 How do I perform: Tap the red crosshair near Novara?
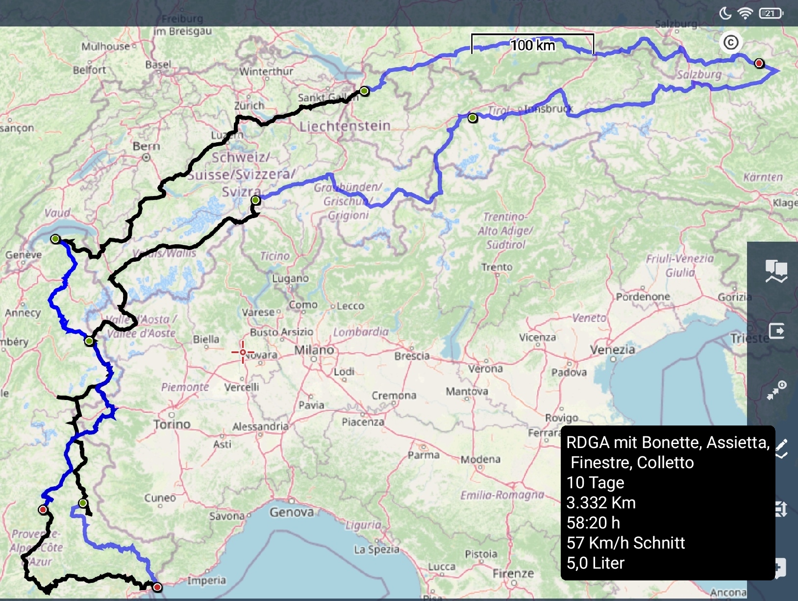(243, 352)
